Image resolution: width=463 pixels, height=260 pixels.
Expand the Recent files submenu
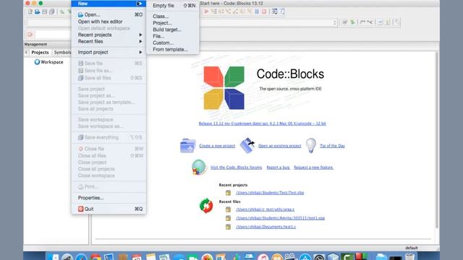tap(109, 42)
